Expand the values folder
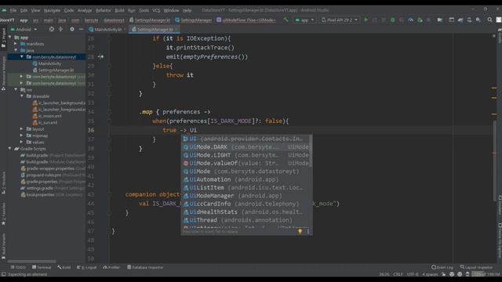This screenshot has height=282, width=502. pos(22,142)
